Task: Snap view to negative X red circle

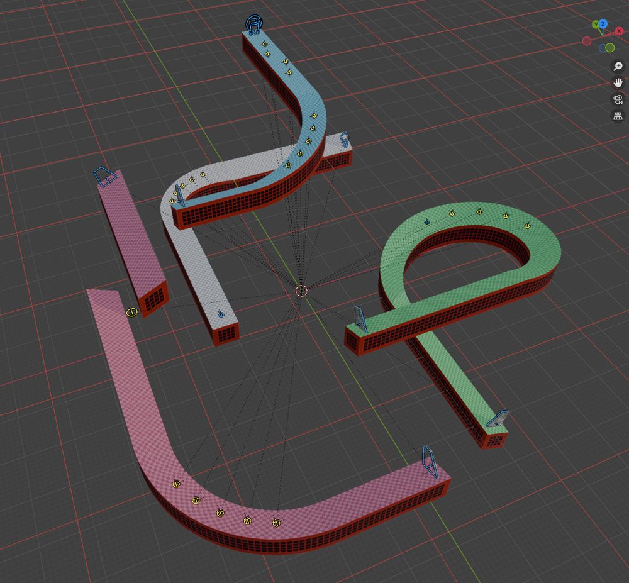Action: (586, 41)
